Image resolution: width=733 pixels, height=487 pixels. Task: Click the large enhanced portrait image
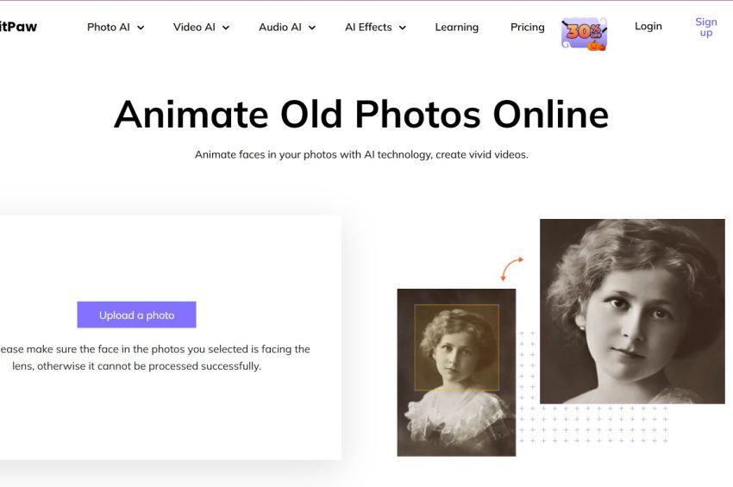coord(631,310)
